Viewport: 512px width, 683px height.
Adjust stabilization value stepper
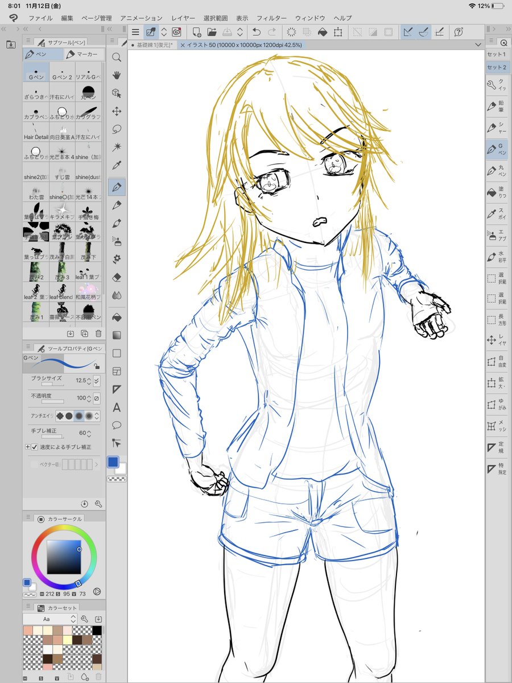point(89,433)
